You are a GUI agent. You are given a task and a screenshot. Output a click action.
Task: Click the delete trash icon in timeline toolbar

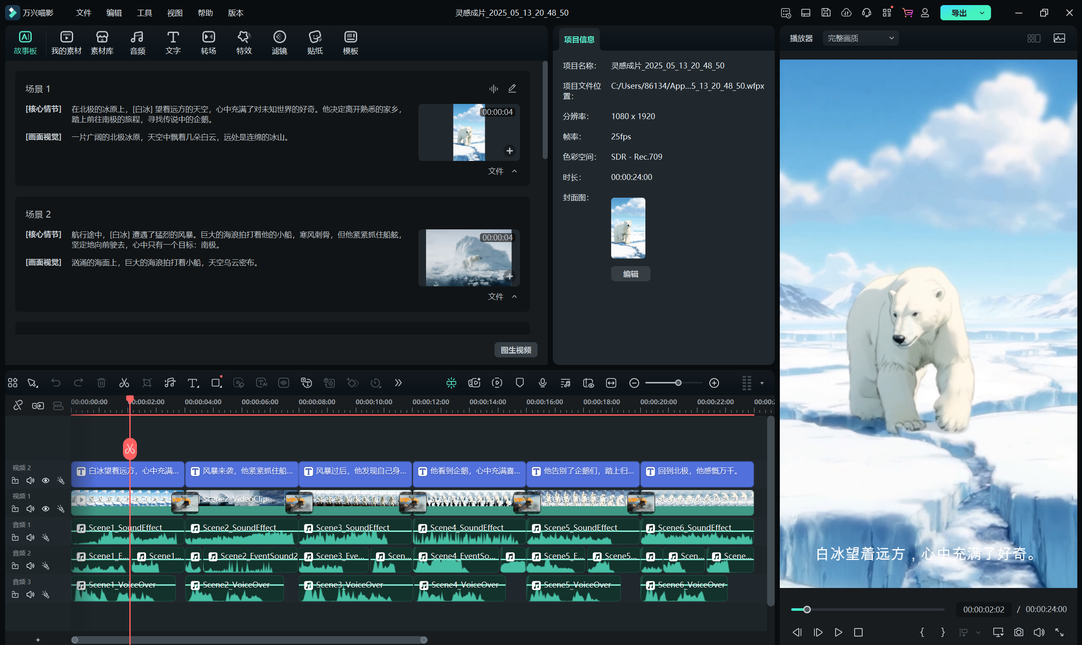tap(101, 383)
